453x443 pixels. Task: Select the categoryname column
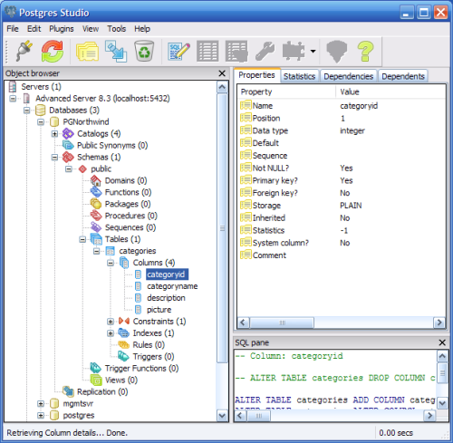click(172, 286)
